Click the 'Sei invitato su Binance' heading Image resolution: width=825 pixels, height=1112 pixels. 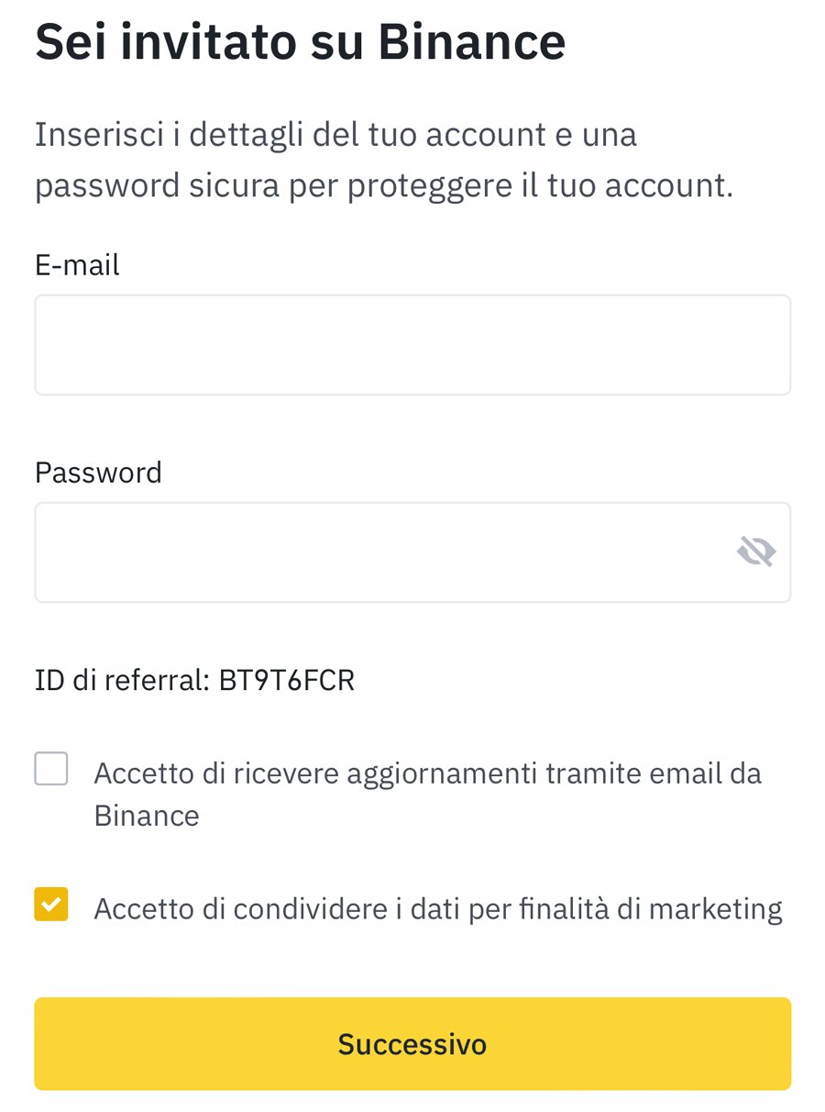point(300,41)
